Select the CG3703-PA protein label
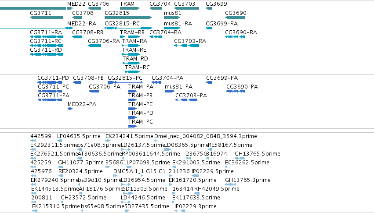Viewport: 374px width, 213px height. (x=191, y=96)
